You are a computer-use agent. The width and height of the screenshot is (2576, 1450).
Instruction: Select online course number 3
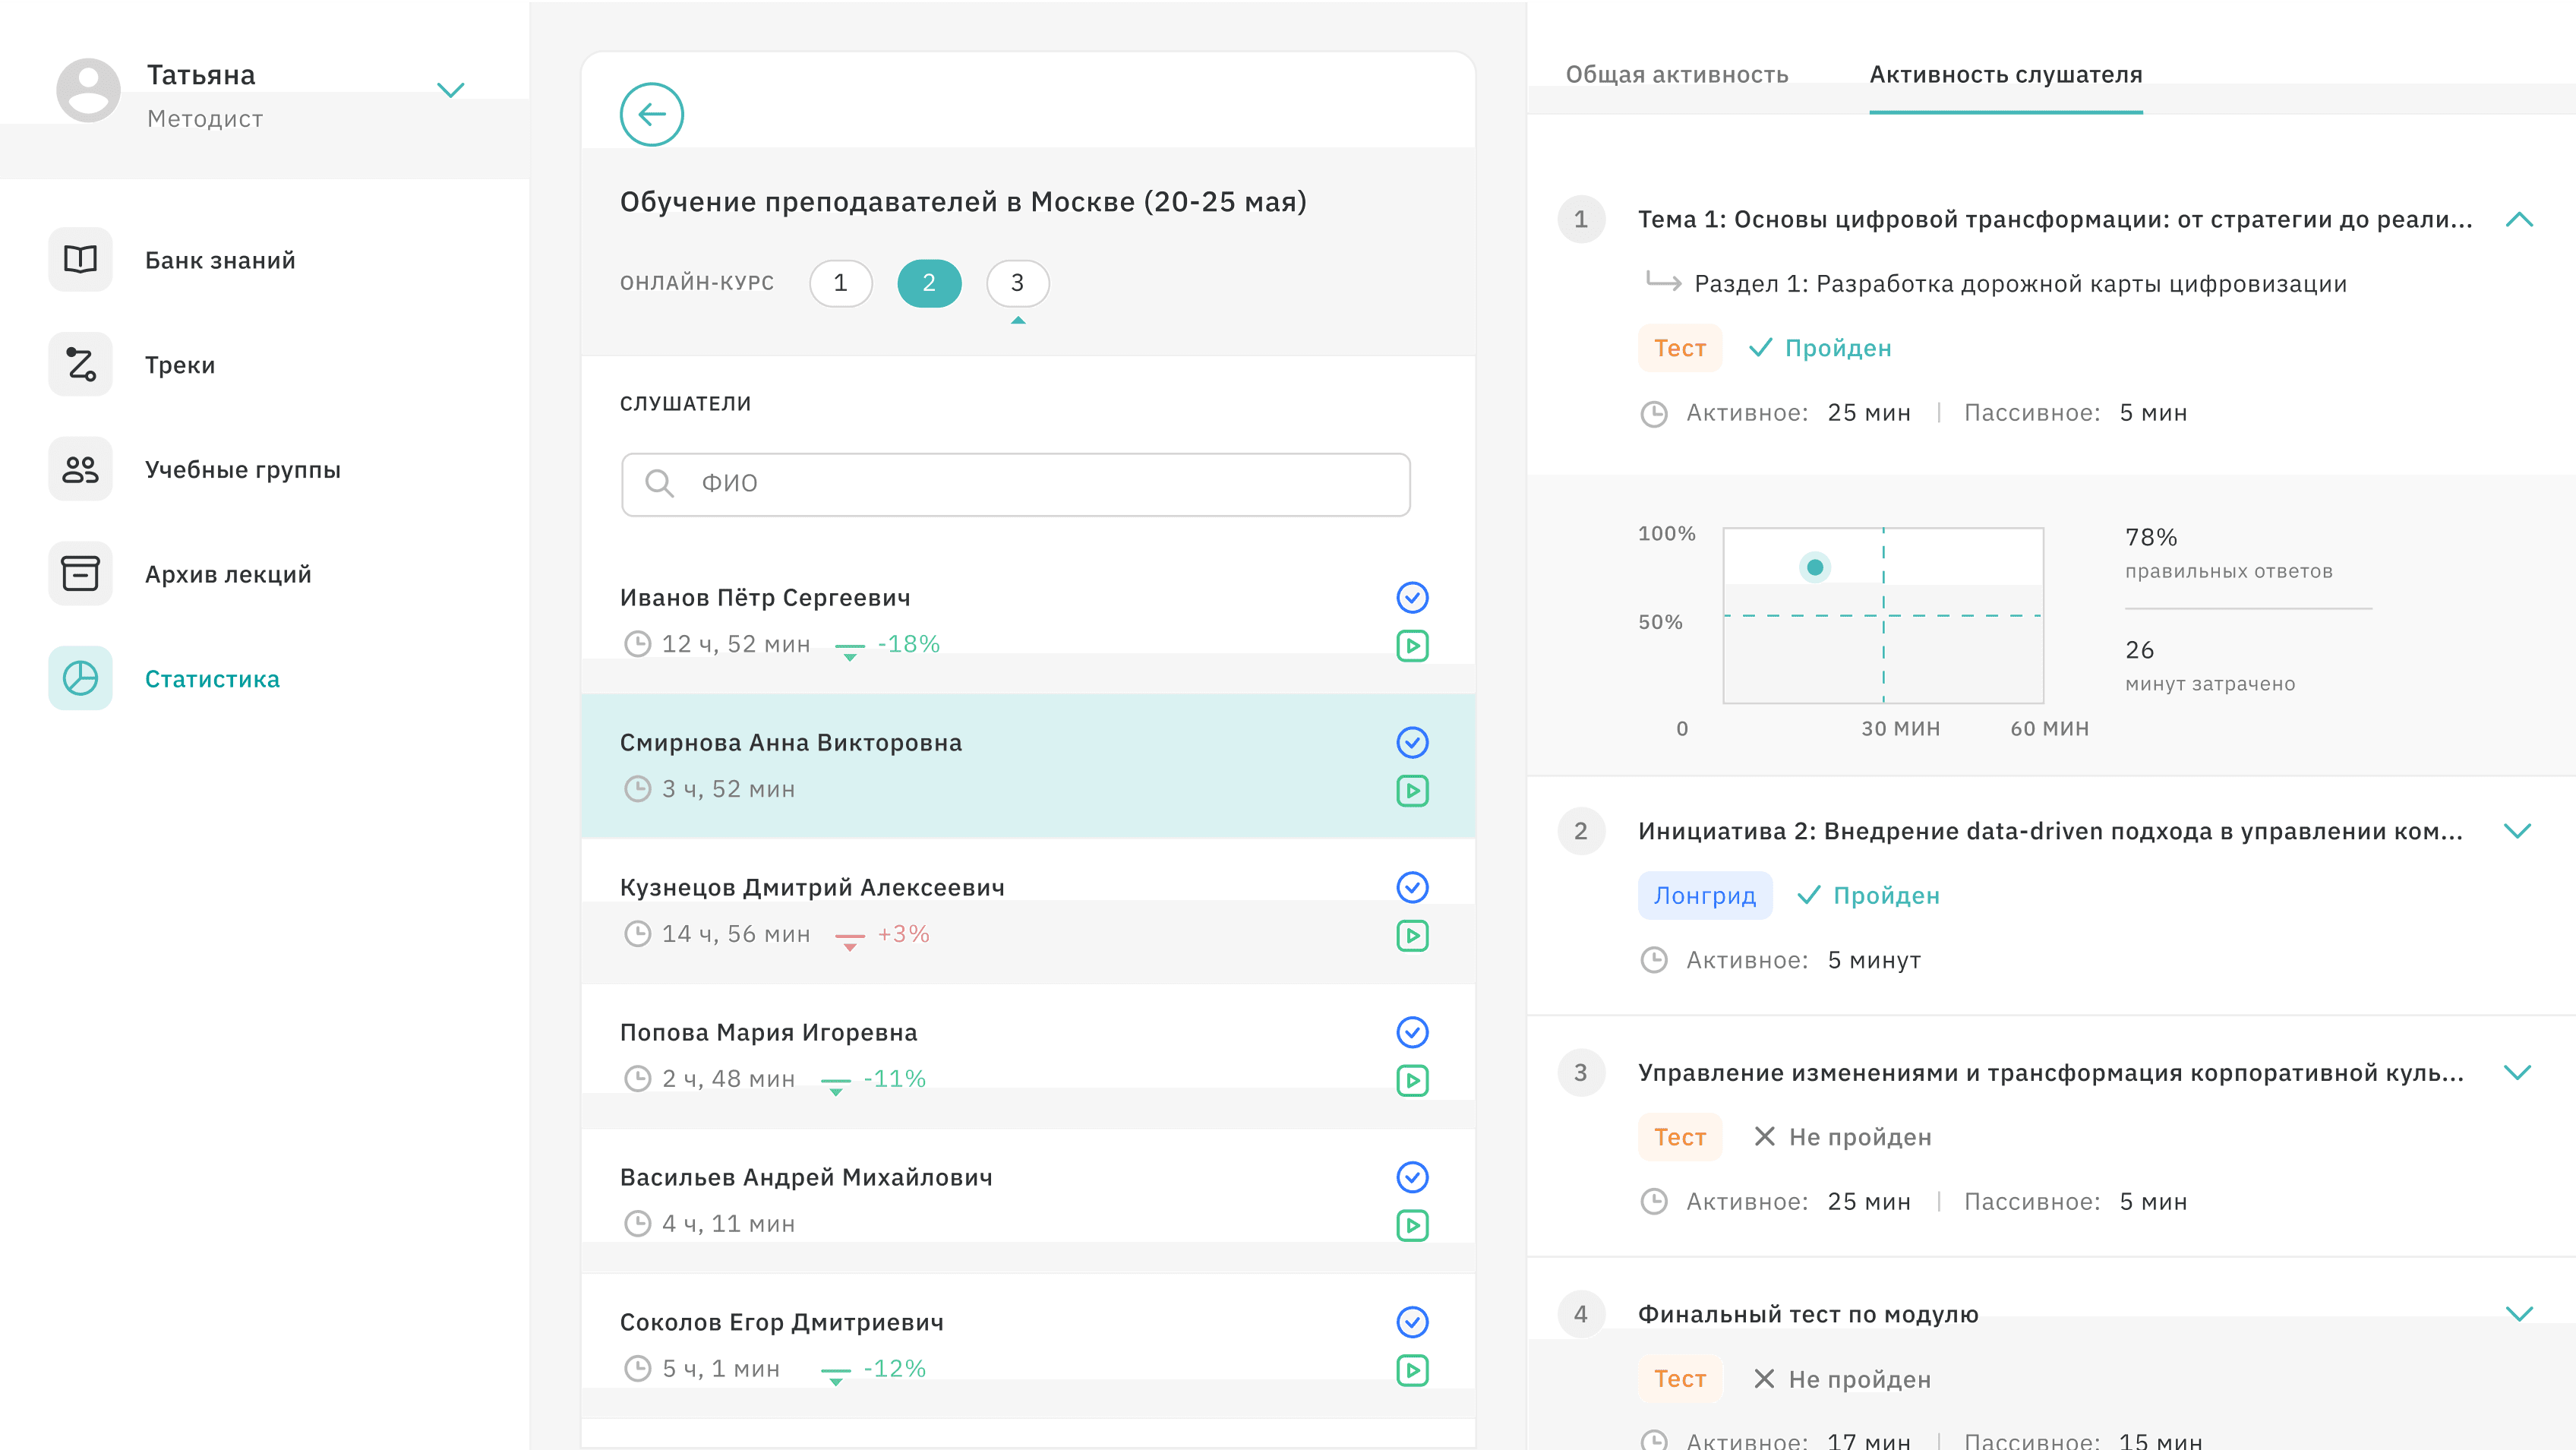coord(1017,283)
